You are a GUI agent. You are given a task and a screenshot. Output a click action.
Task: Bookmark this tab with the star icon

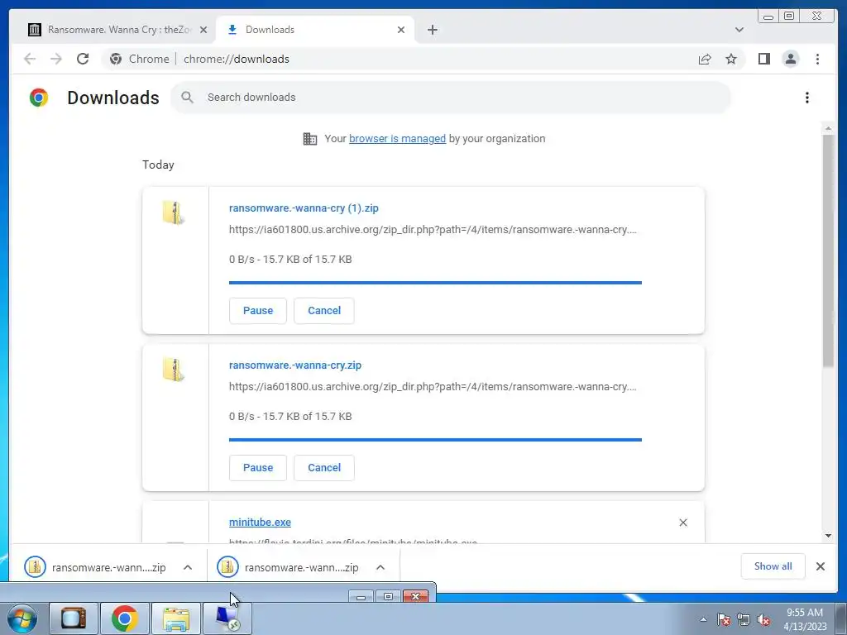click(x=731, y=59)
